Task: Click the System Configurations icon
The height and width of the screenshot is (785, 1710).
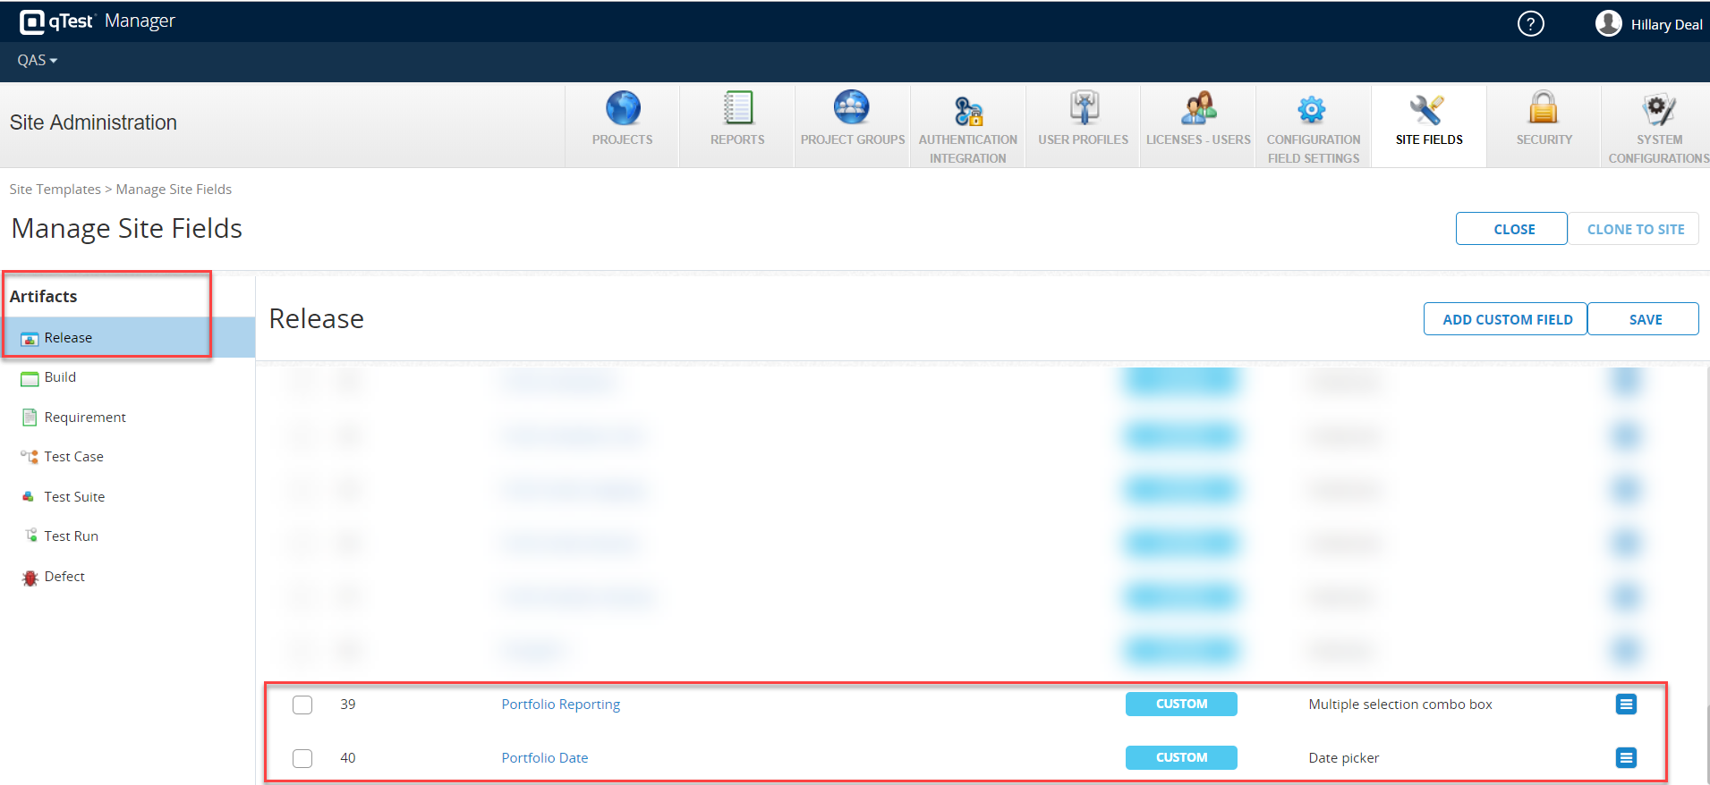Action: (1658, 109)
